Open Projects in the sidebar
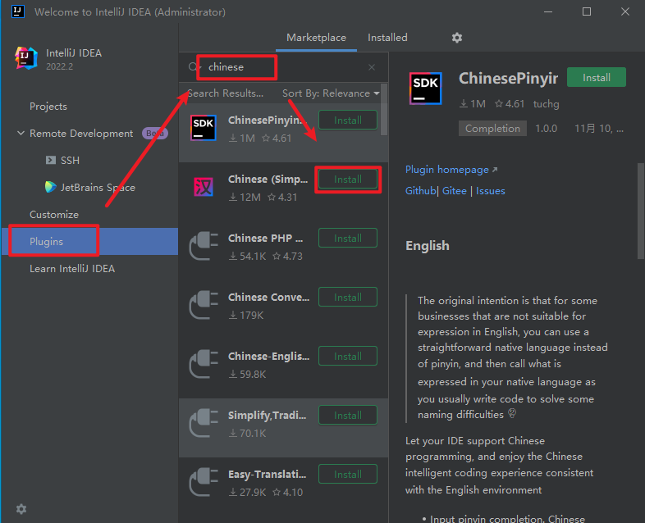The width and height of the screenshot is (645, 523). tap(48, 107)
